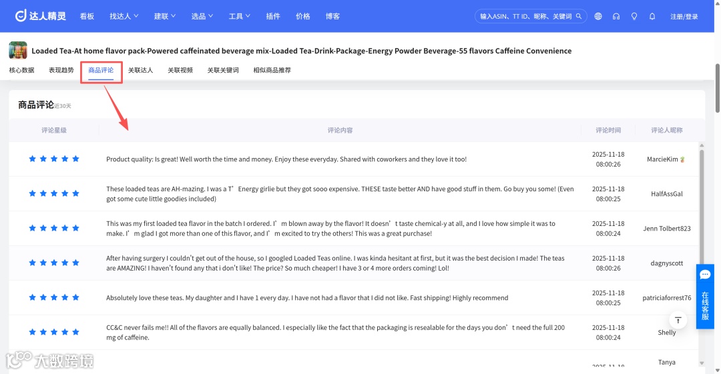The width and height of the screenshot is (721, 374).
Task: Click the table scrollbar up arrow
Action: coord(702,145)
